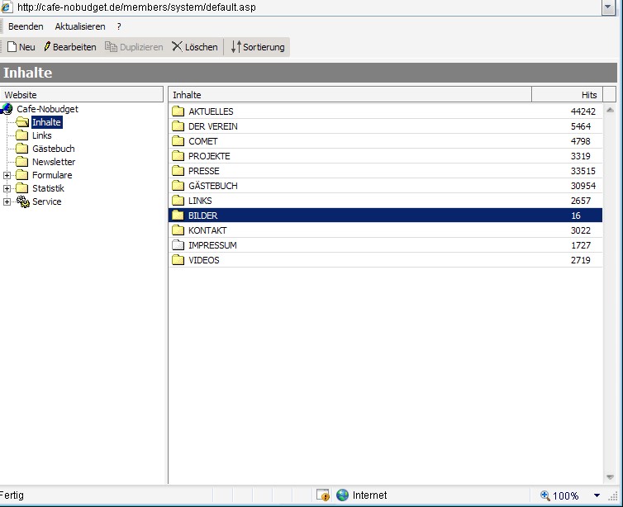This screenshot has width=623, height=507.
Task: Open the address bar dropdown
Action: click(609, 7)
